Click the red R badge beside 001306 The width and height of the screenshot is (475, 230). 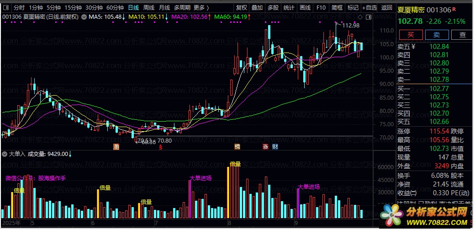[x=454, y=10]
